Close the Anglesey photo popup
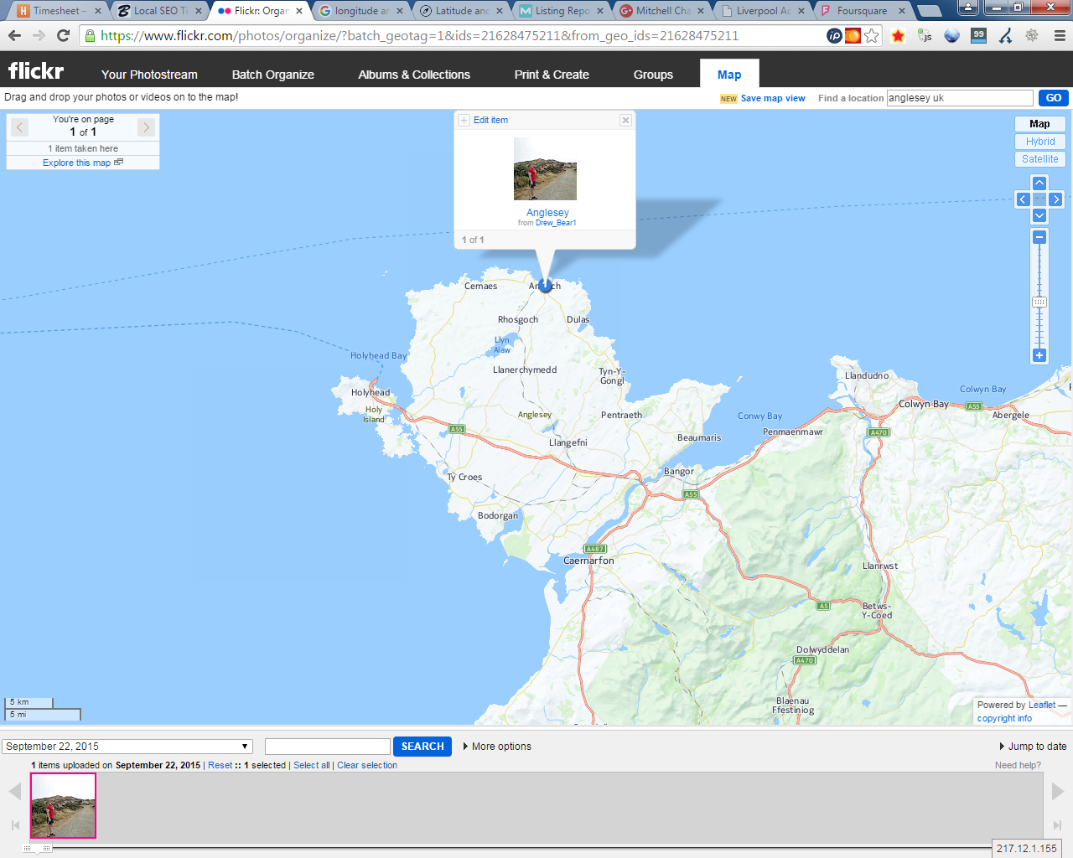This screenshot has height=858, width=1073. [625, 121]
